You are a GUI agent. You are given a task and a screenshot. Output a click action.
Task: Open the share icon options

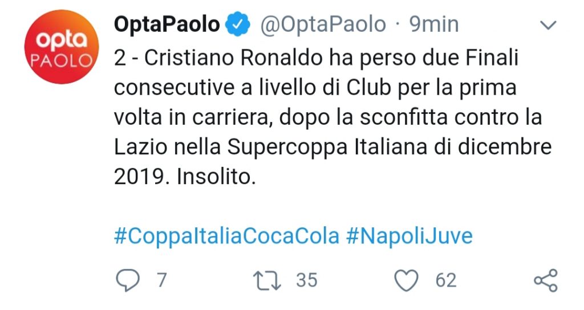coord(545,280)
